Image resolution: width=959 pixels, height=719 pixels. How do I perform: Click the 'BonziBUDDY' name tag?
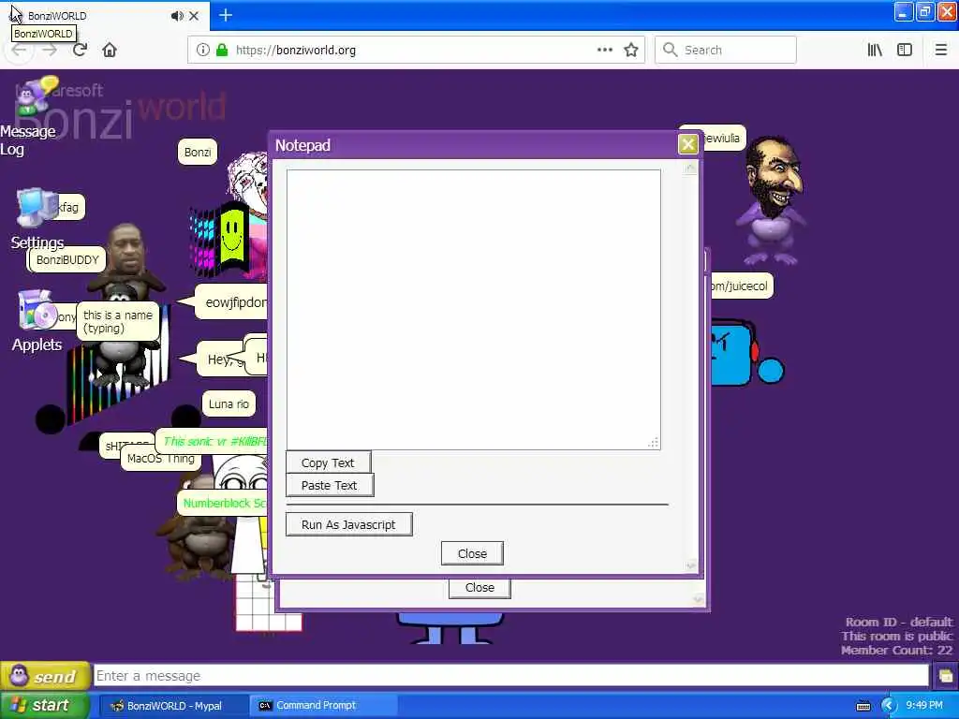(67, 260)
